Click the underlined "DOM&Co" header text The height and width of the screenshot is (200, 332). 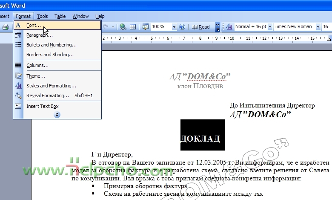coord(207,77)
